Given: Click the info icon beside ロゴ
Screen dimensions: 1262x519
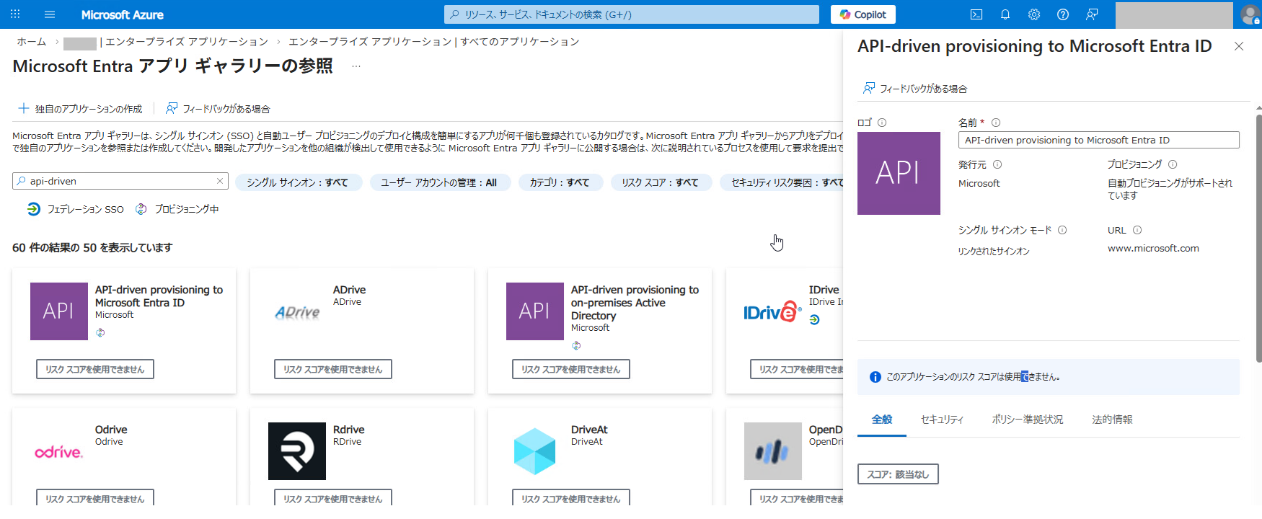Looking at the screenshot, I should pos(882,123).
